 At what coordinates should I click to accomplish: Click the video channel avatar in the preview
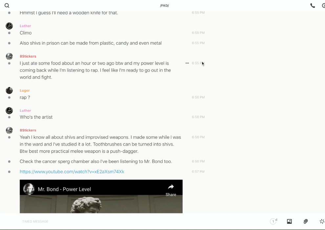click(x=29, y=189)
